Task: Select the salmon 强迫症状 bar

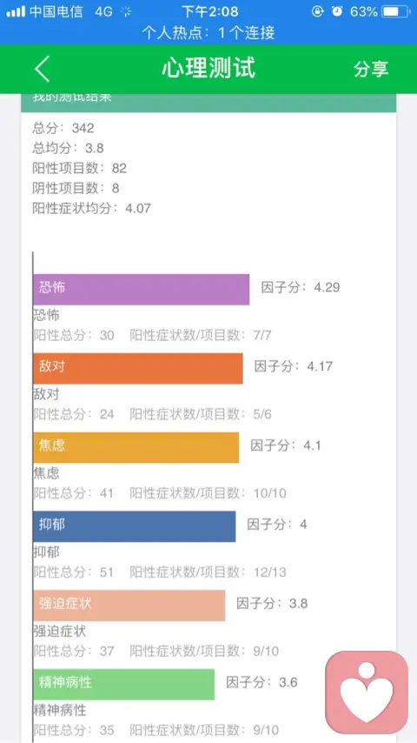Action: pyautogui.click(x=129, y=606)
